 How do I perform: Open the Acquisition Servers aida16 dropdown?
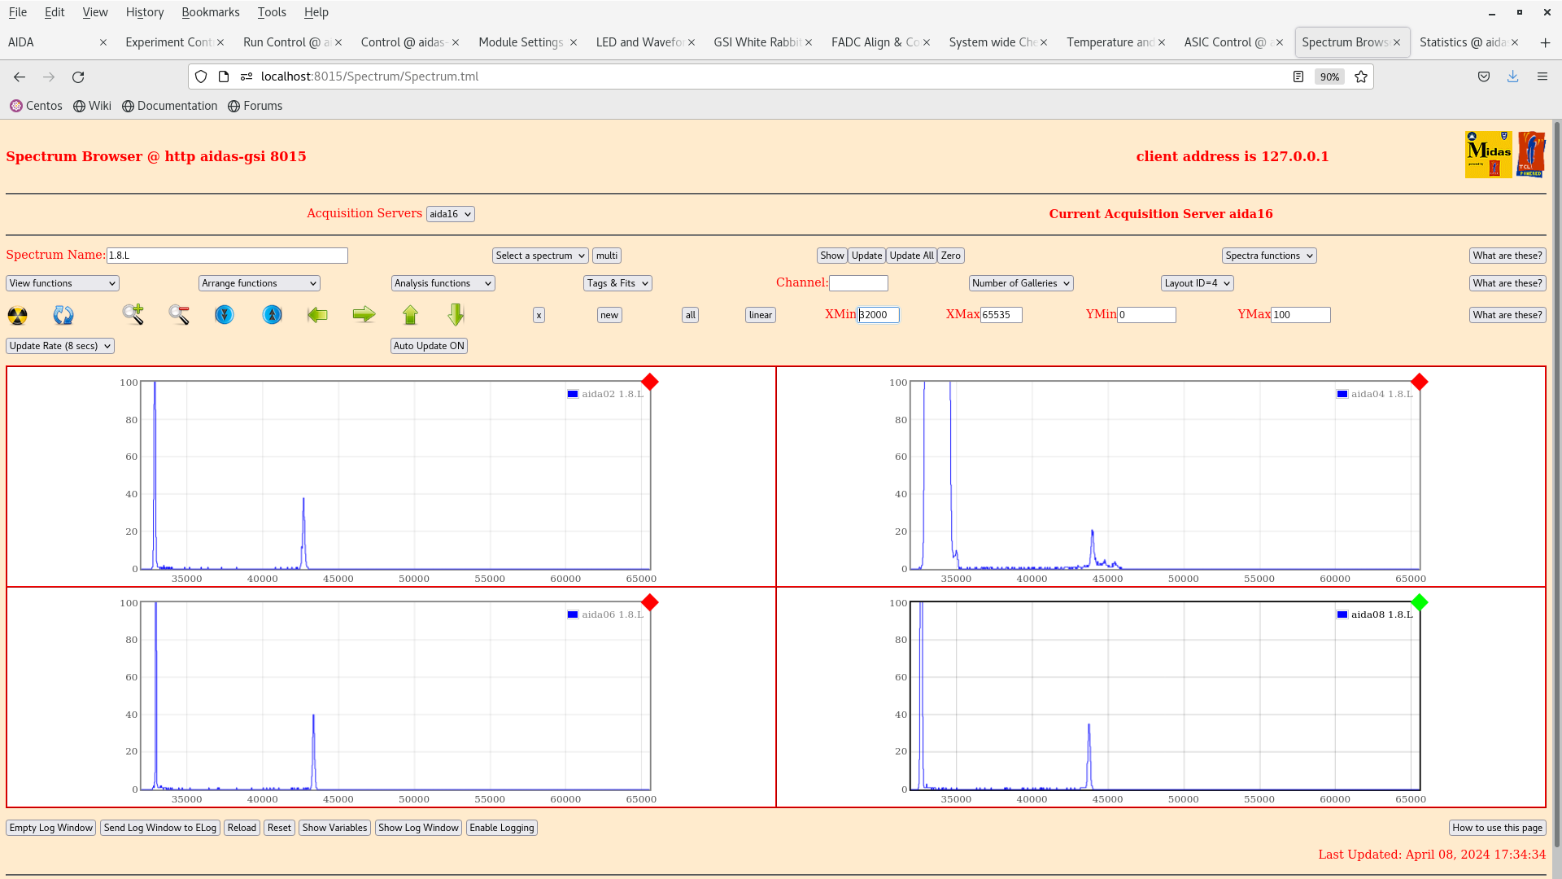point(450,214)
